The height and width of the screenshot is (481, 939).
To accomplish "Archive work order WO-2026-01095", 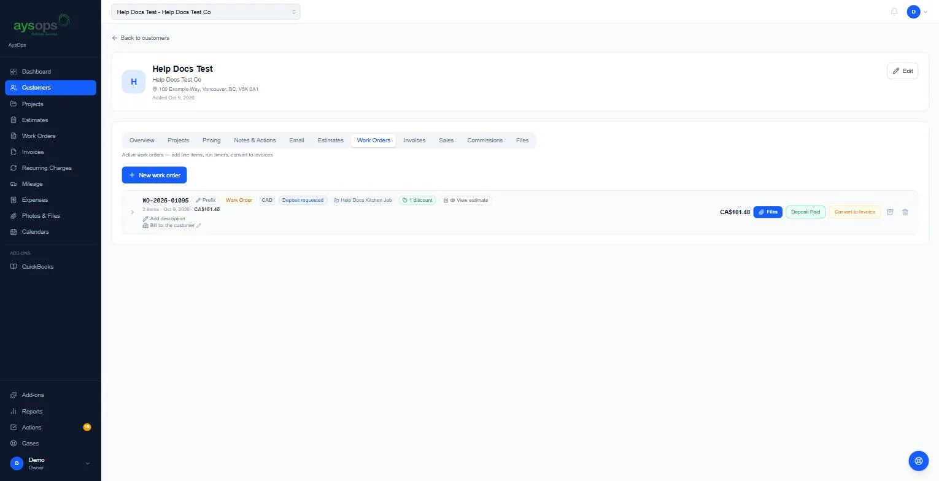I will (890, 212).
